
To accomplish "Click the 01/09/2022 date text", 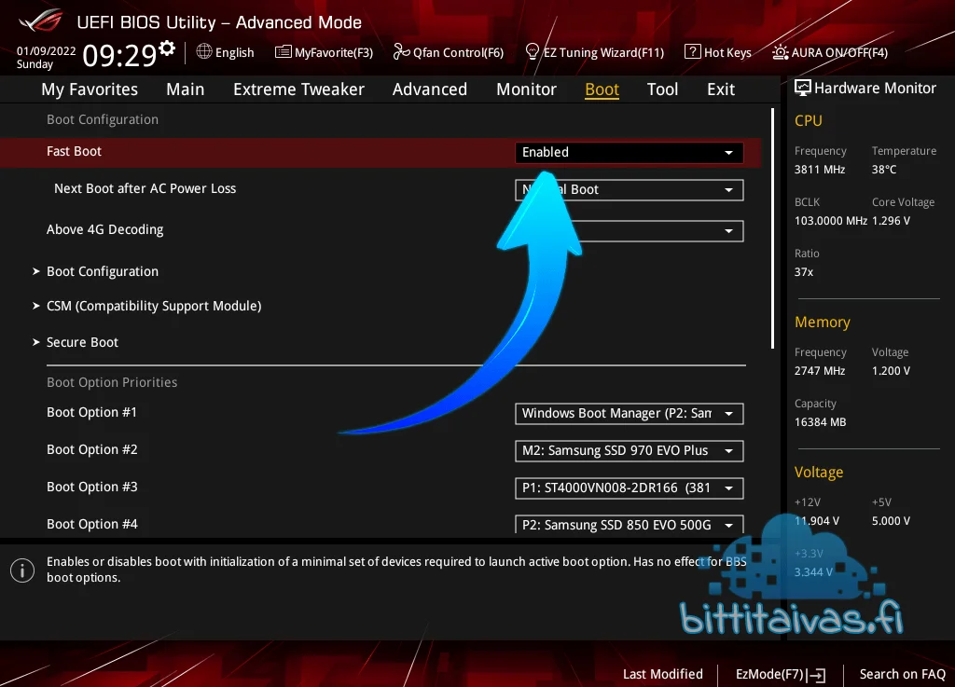I will pyautogui.click(x=47, y=51).
